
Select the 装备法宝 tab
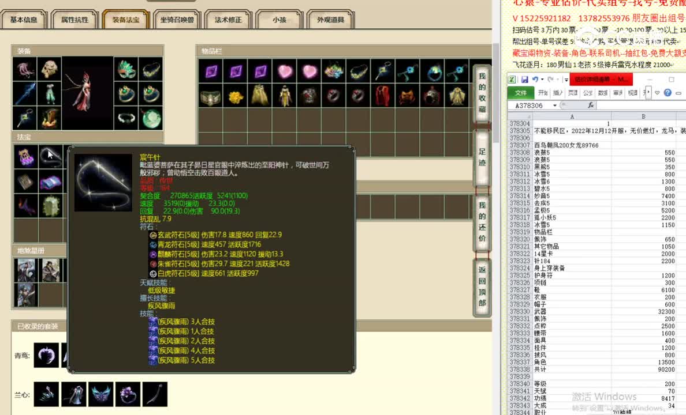125,20
